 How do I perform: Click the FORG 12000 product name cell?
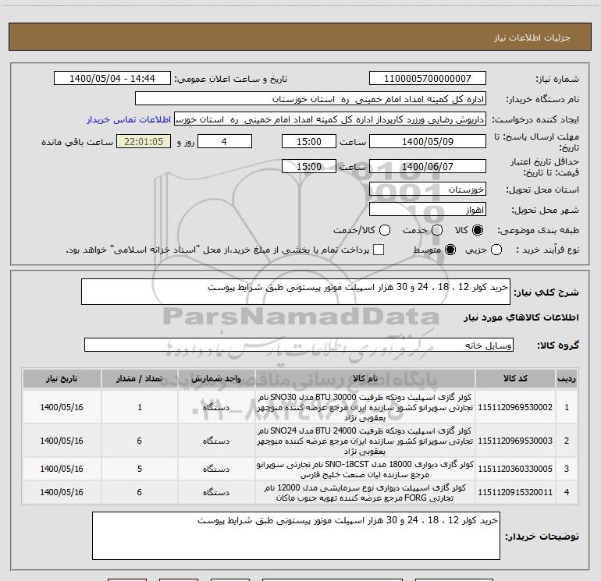click(365, 492)
